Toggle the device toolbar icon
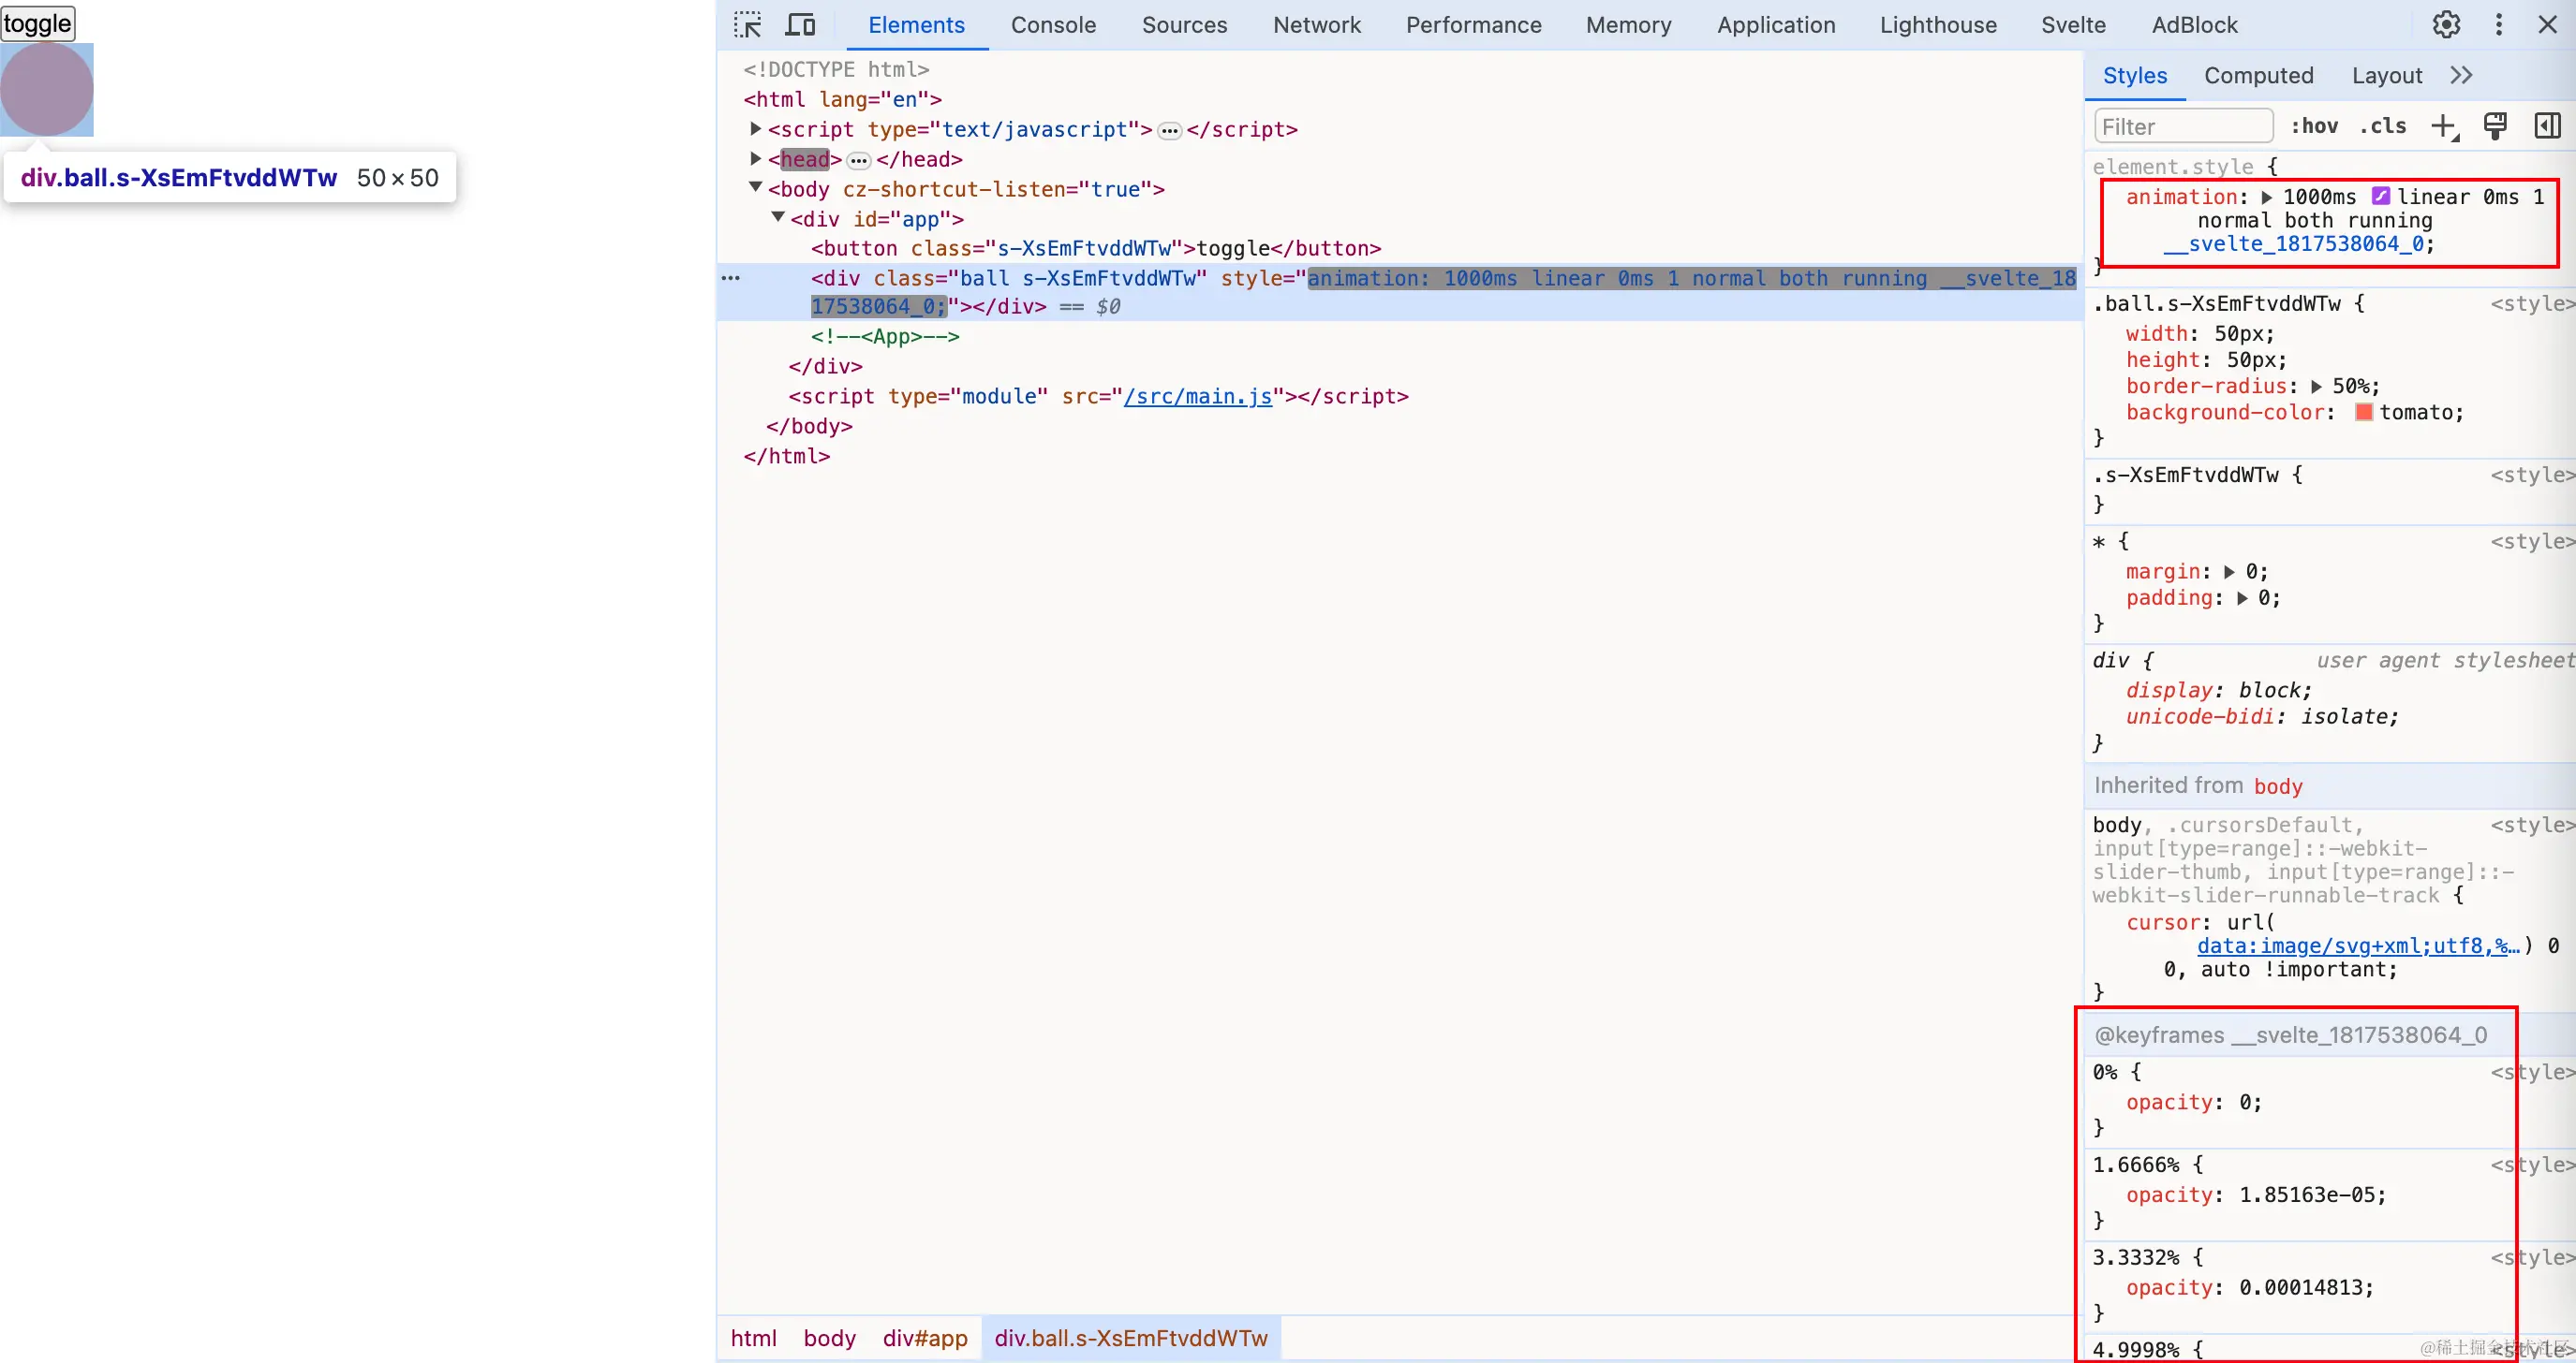The width and height of the screenshot is (2576, 1363). pos(800,25)
